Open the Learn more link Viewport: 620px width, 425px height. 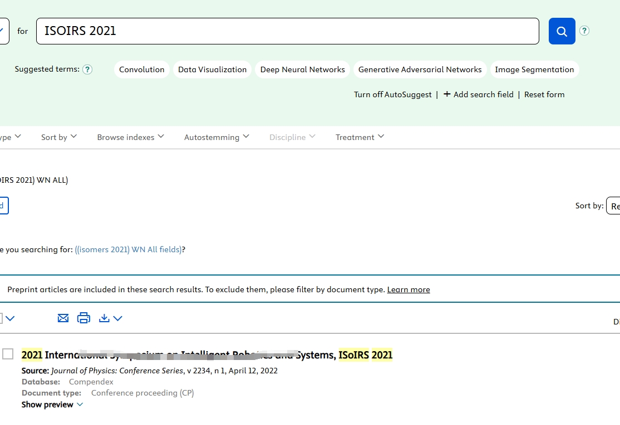tap(408, 289)
